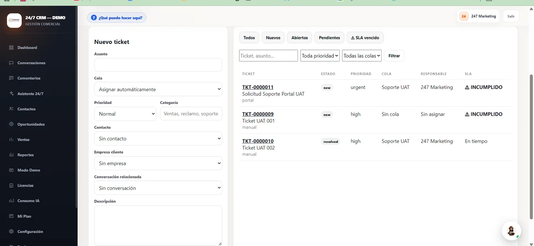Viewport: 534px width, 246px height.
Task: Select the Abiertos ticket filter tab
Action: pyautogui.click(x=299, y=38)
